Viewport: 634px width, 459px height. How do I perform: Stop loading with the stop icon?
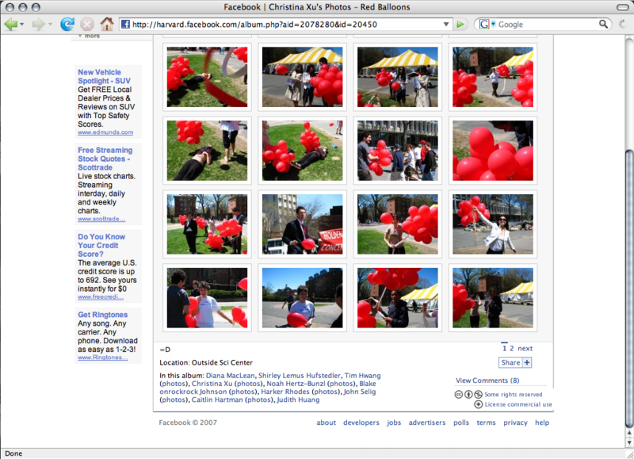87,25
